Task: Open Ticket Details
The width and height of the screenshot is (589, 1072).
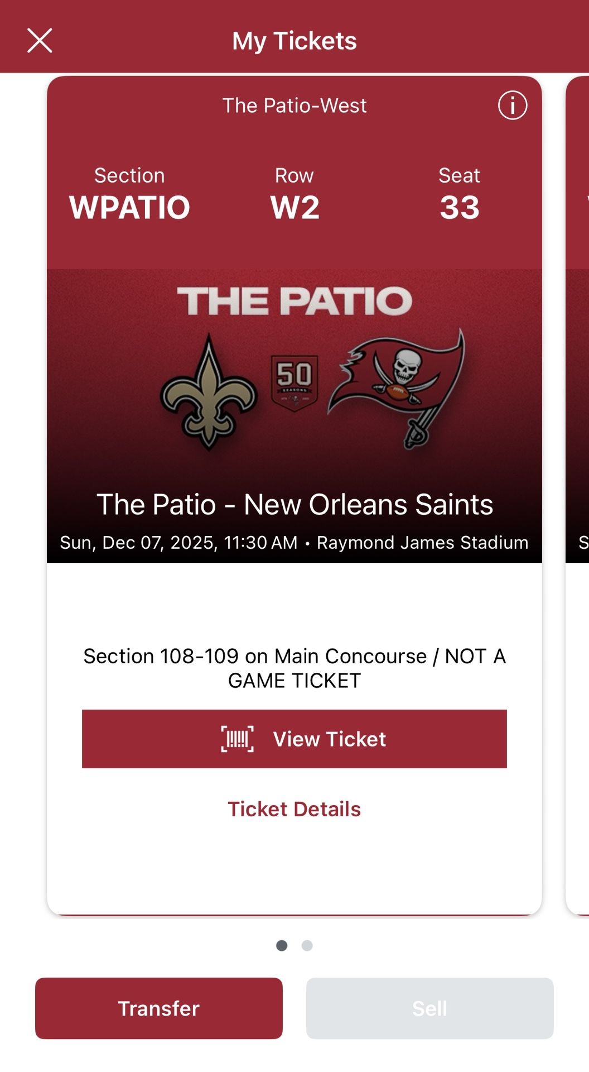Action: coord(294,808)
